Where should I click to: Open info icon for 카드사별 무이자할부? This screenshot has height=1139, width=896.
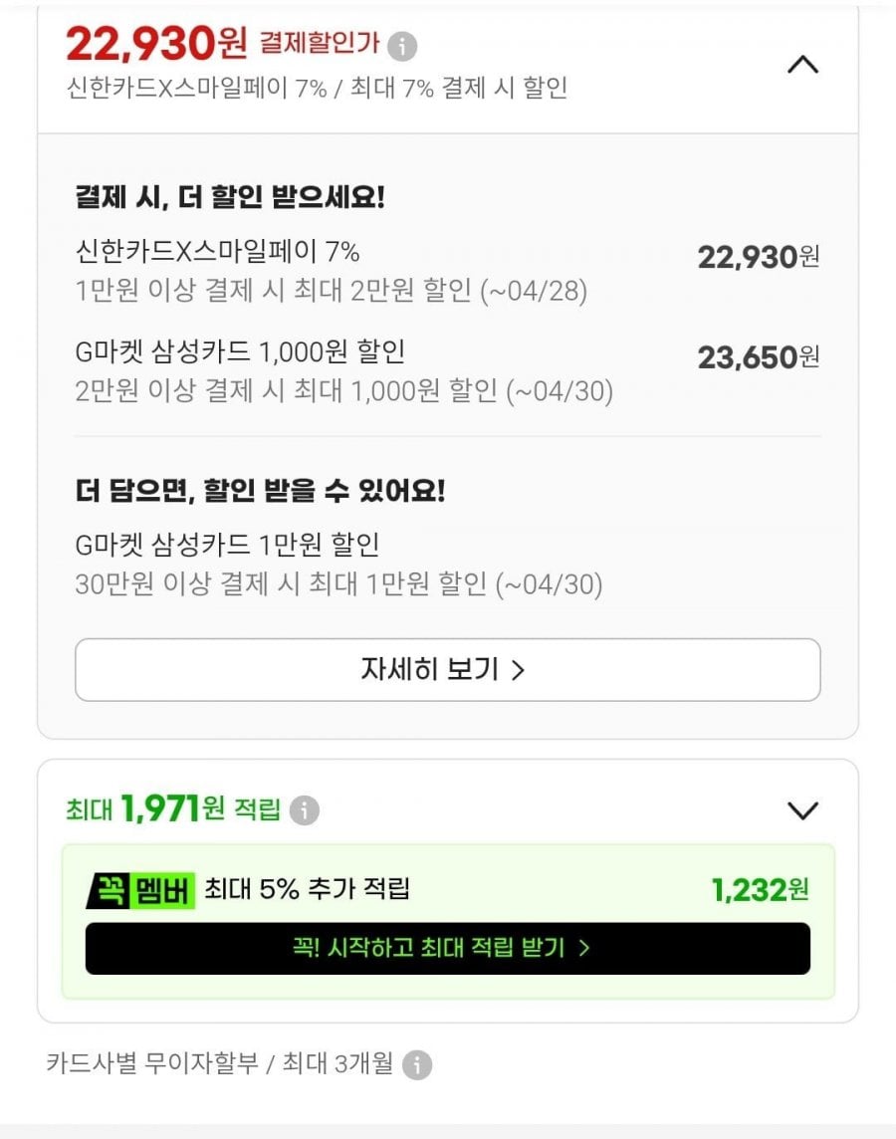(x=416, y=1065)
